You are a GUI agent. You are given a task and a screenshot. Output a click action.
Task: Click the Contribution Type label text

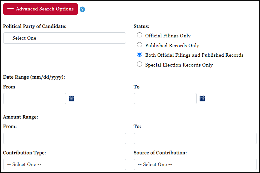(x=24, y=153)
